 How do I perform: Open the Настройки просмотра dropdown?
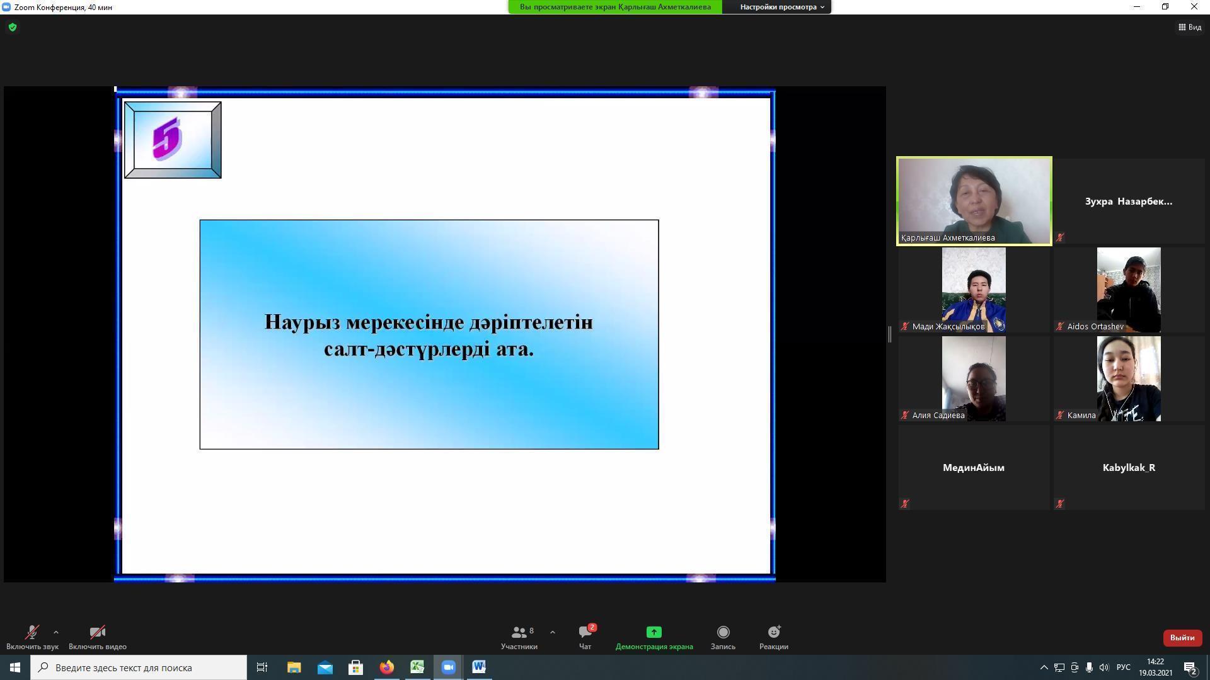point(781,7)
